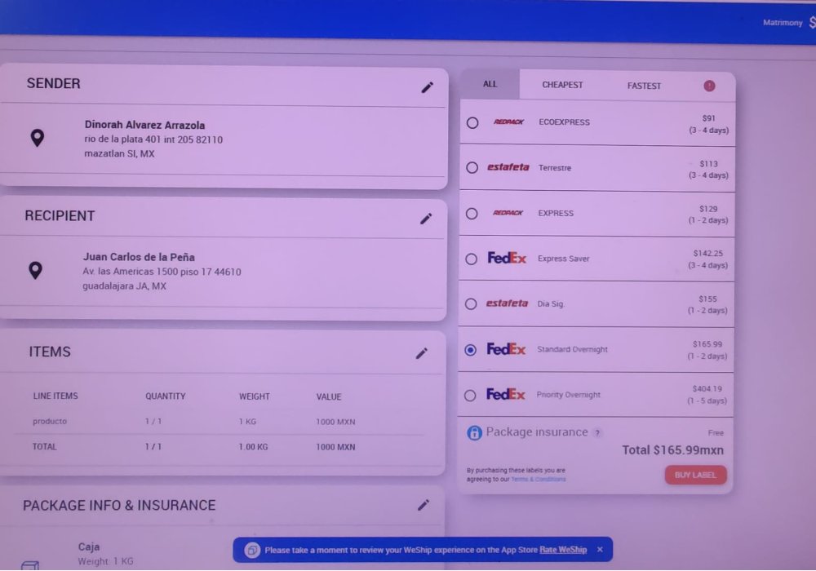Click the VALUE column header
816x571 pixels.
[329, 396]
